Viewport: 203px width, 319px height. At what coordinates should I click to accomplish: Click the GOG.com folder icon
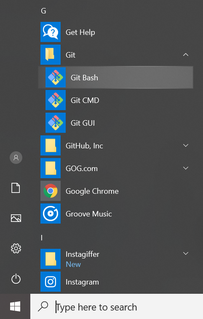[x=51, y=168]
